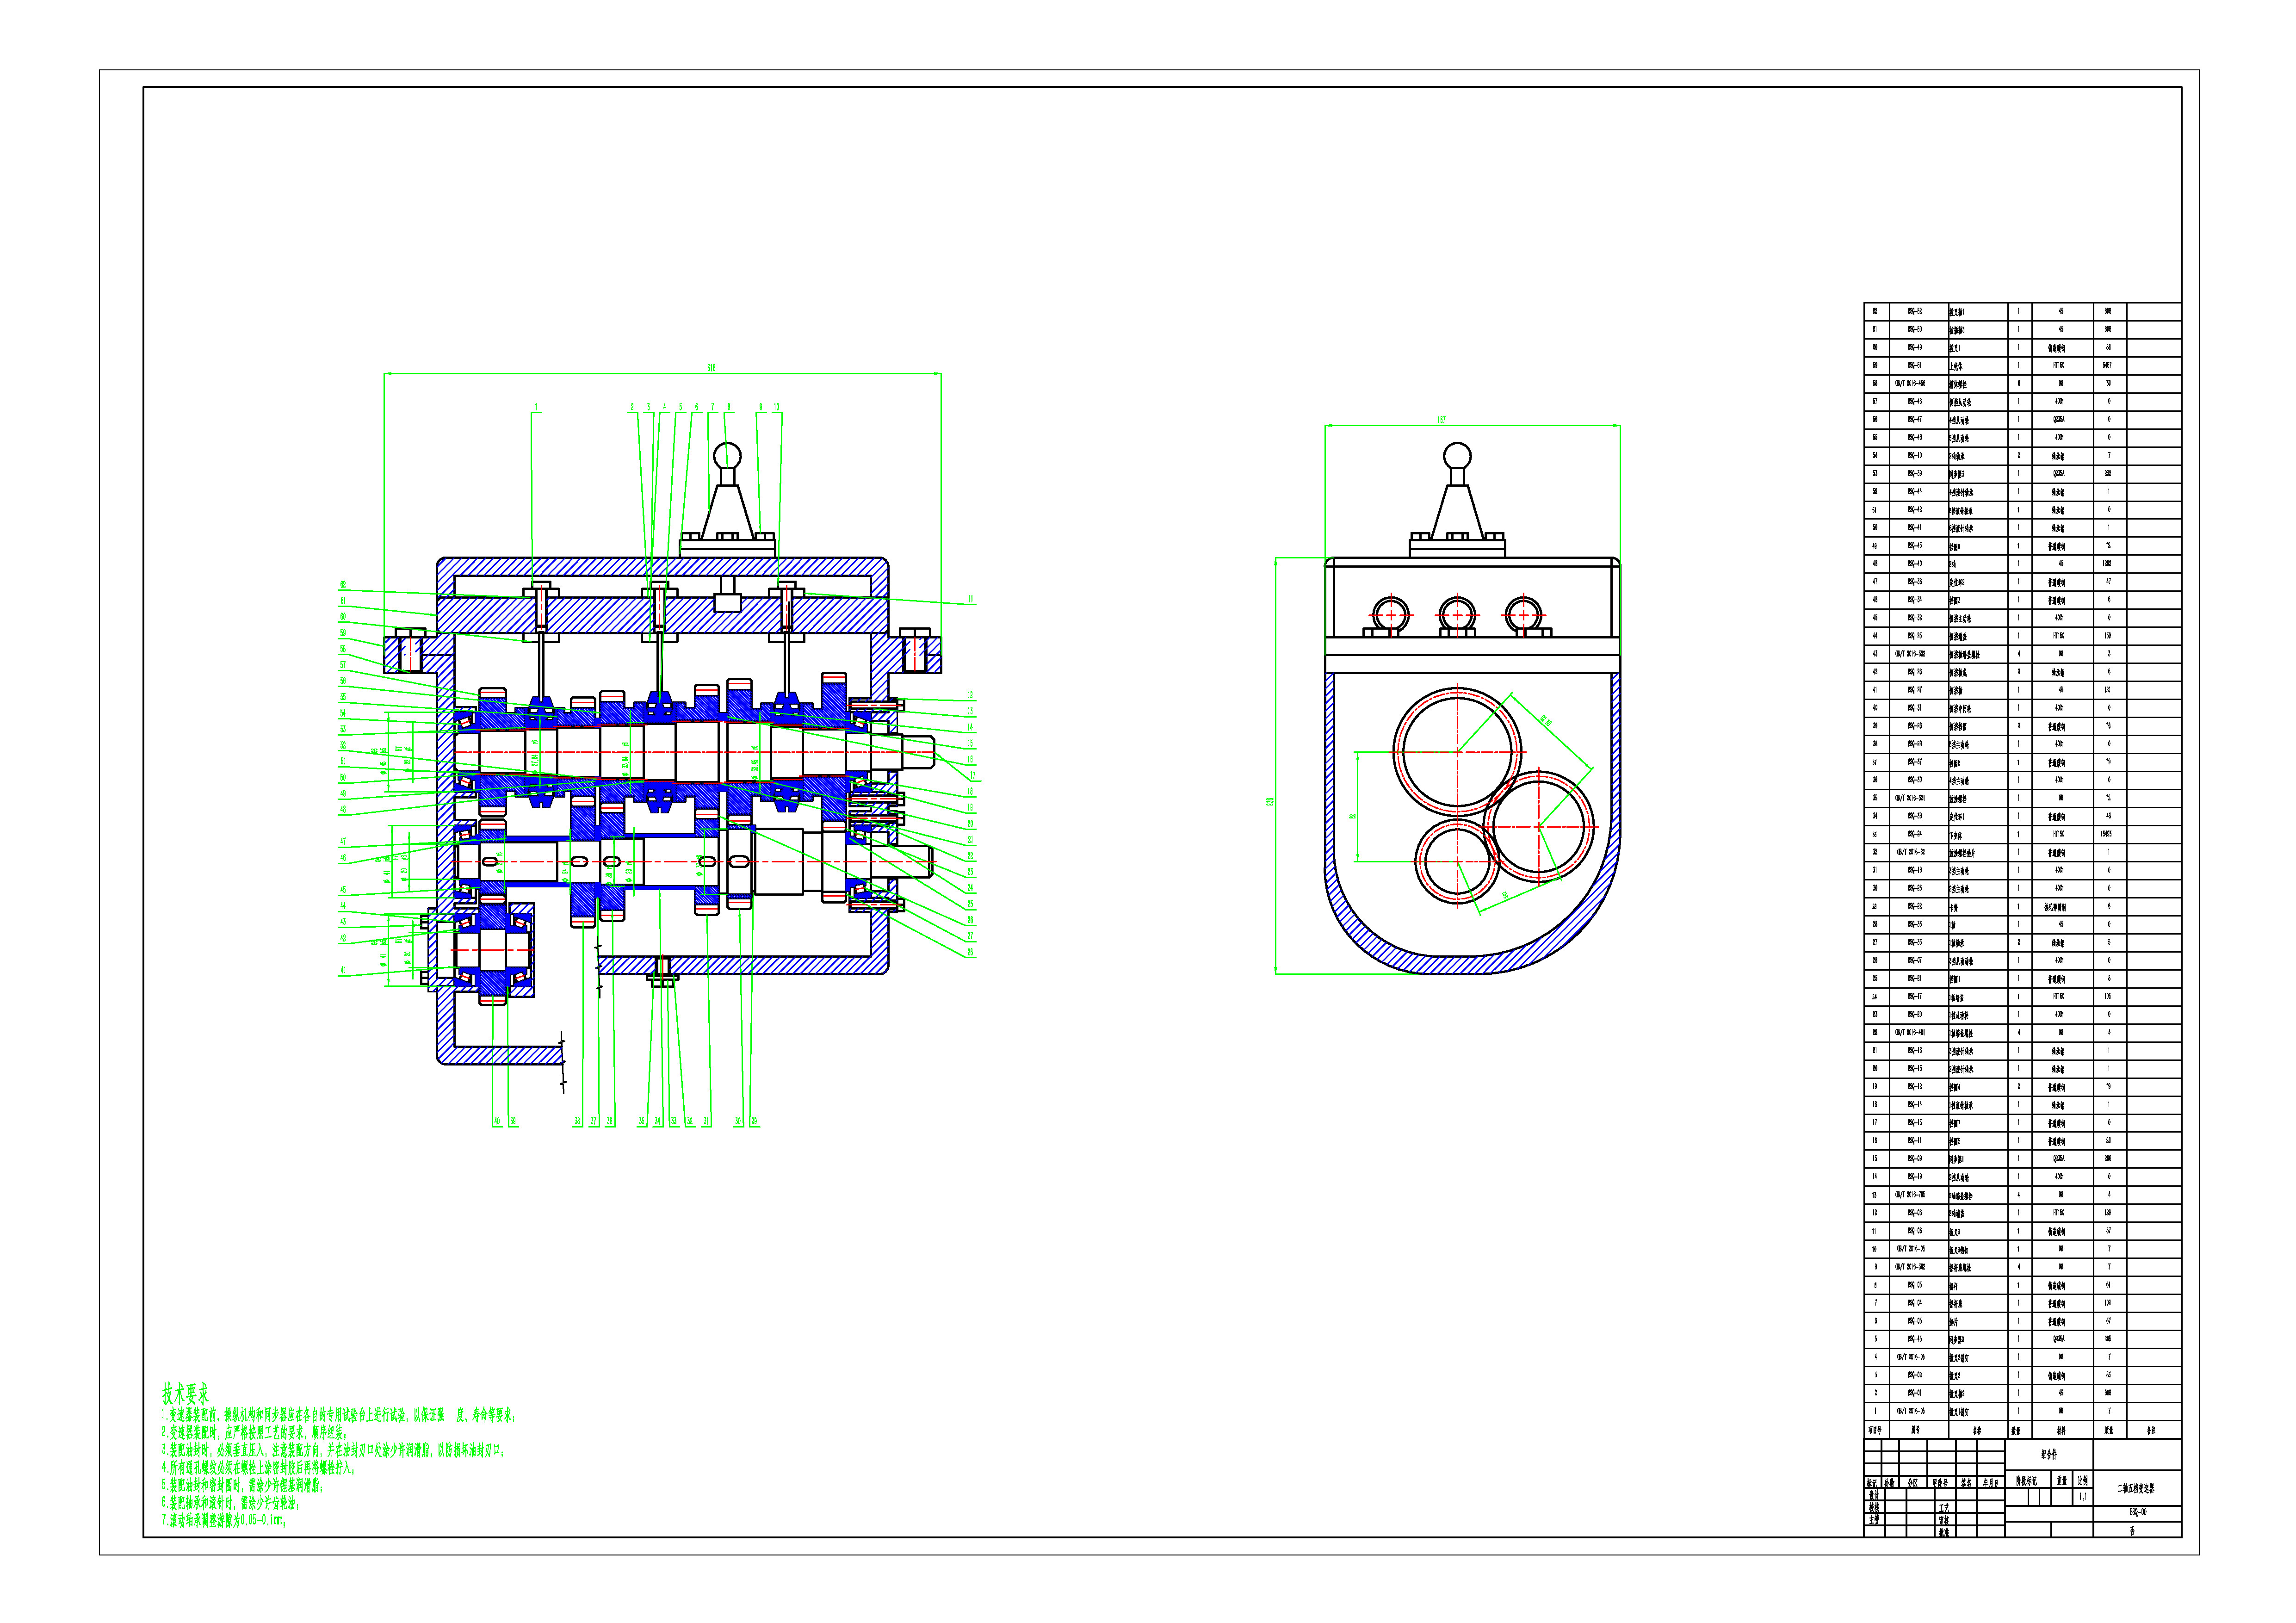Click the '设计' label in title block
Viewport: 2296px width, 1623px height.
(1874, 1496)
